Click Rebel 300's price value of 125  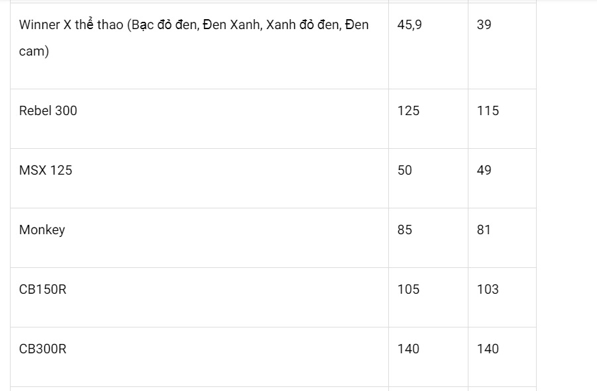[x=408, y=111]
